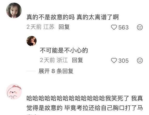Click the 2天前 timestamp next to 江苏
Screen dimensions: 149x115
click(x=34, y=27)
